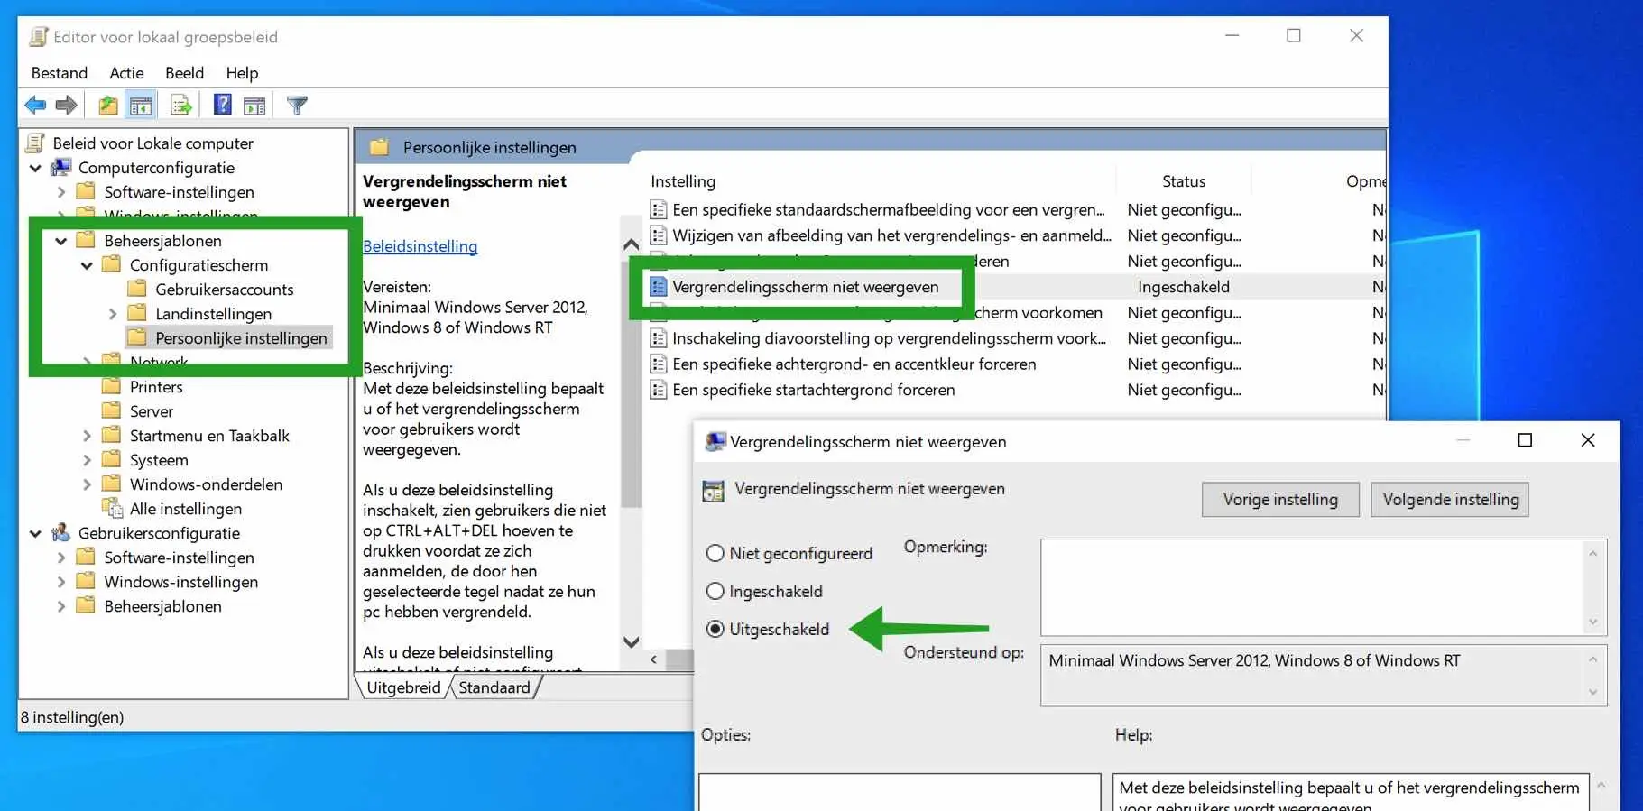The height and width of the screenshot is (811, 1643).
Task: Click the Persoonlijke instellingen header folder icon
Action: tap(379, 147)
